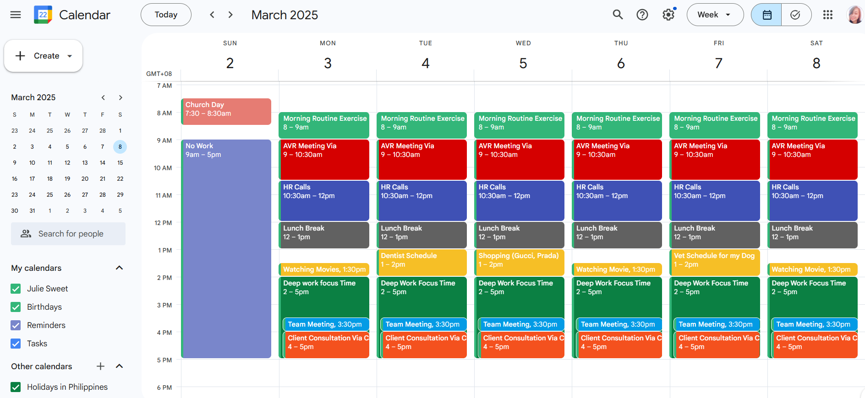This screenshot has height=398, width=865.
Task: Open Friday's Client Consultation event
Action: (x=717, y=345)
